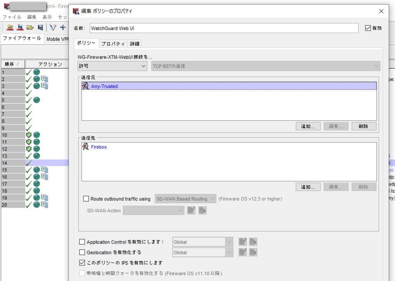Screen dimensions: 395x281
Task: Uncheck the IPS for this policy checkbox
Action: tap(82, 262)
